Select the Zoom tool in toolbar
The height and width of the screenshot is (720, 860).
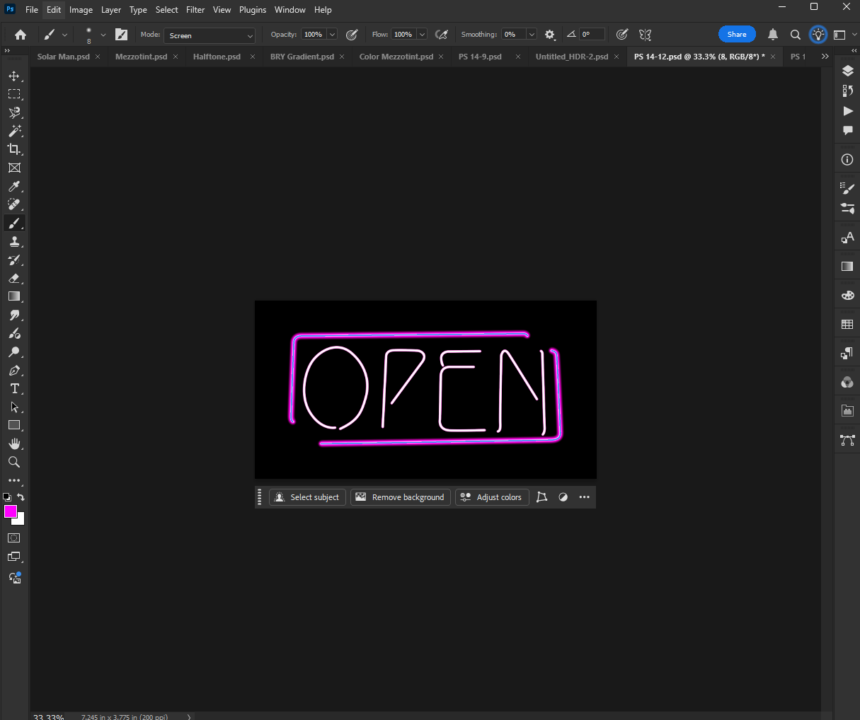[x=14, y=462]
